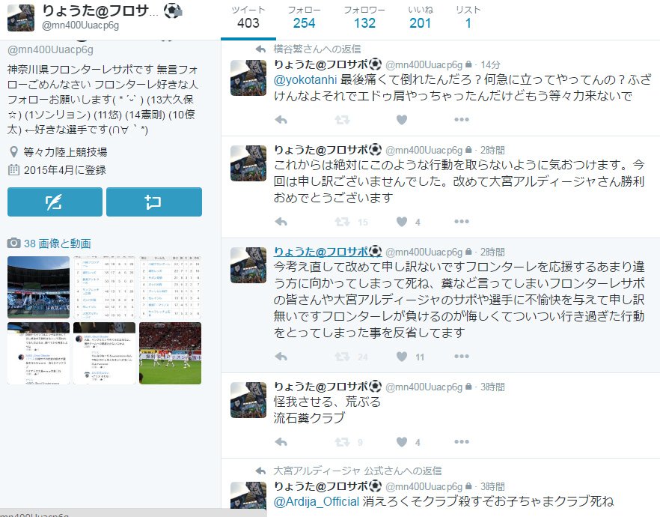Open more options for the 14分 tweet
The height and width of the screenshot is (517, 660).
[x=462, y=120]
